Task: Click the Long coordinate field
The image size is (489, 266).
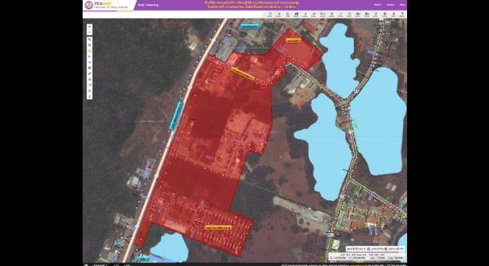Action: (399, 258)
